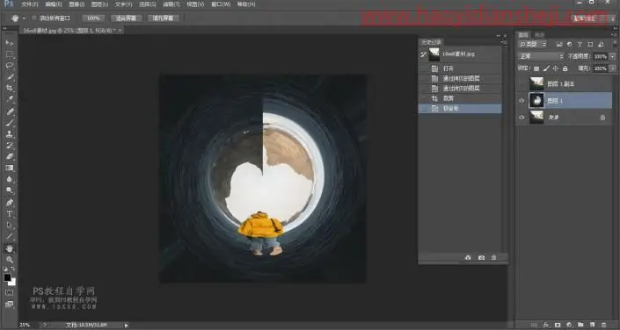Filter layers by adjustment layers icon
This screenshot has width=620, height=330.
pyautogui.click(x=569, y=45)
